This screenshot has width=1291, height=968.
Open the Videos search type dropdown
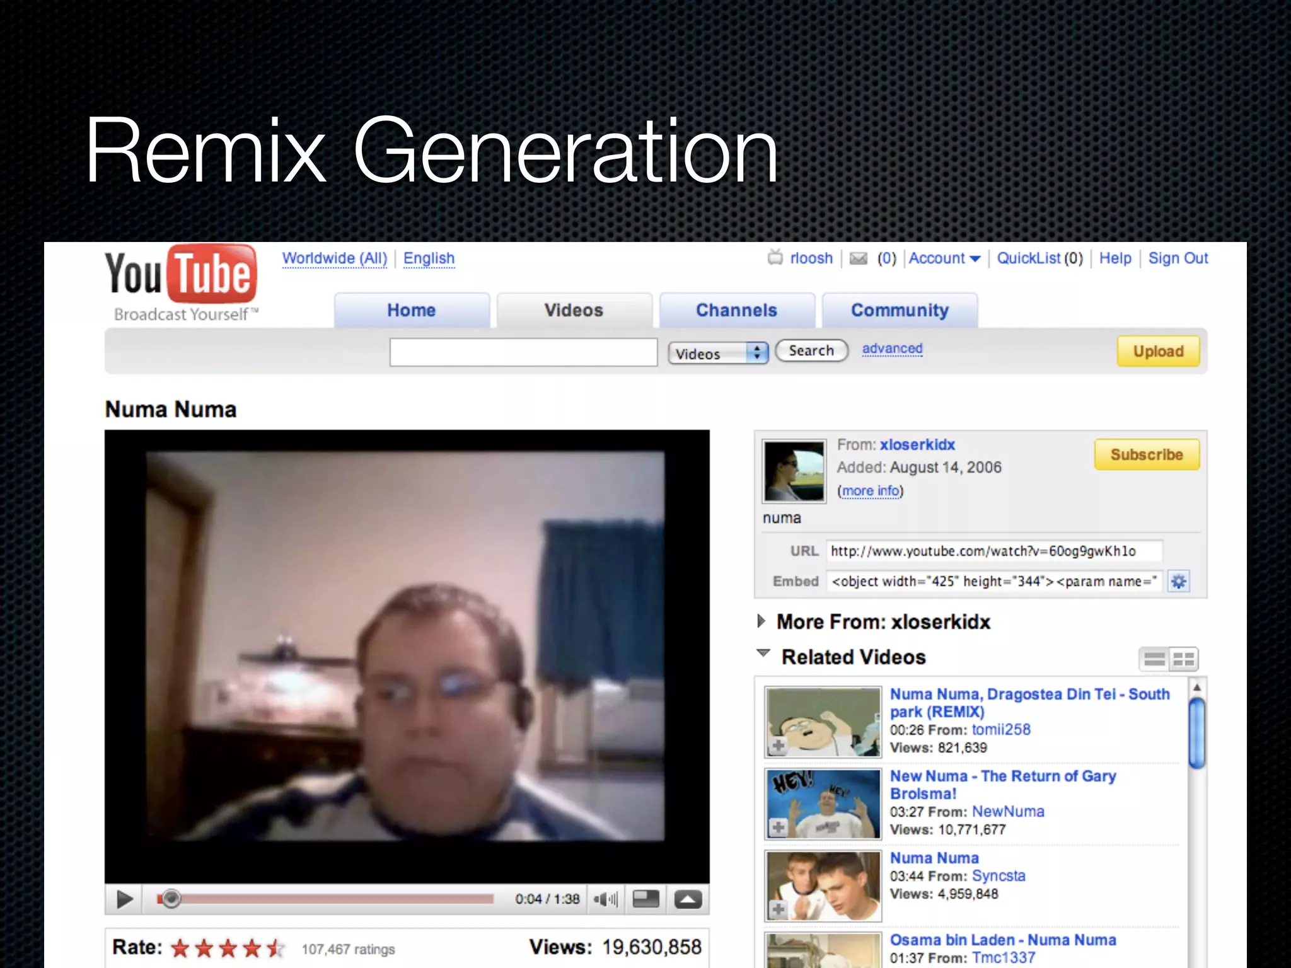[718, 353]
